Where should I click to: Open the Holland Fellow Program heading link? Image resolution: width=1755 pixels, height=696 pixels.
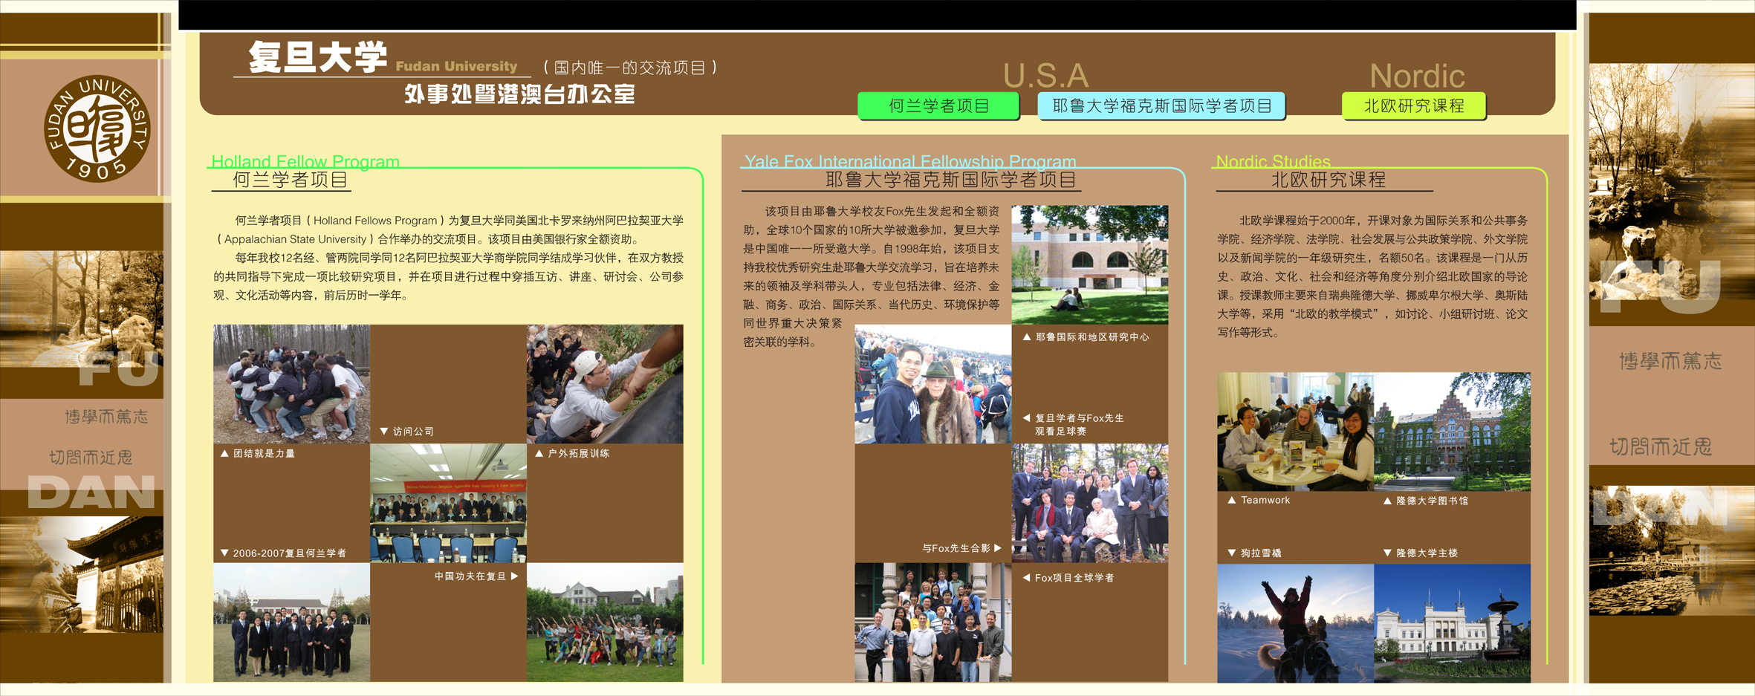[305, 161]
